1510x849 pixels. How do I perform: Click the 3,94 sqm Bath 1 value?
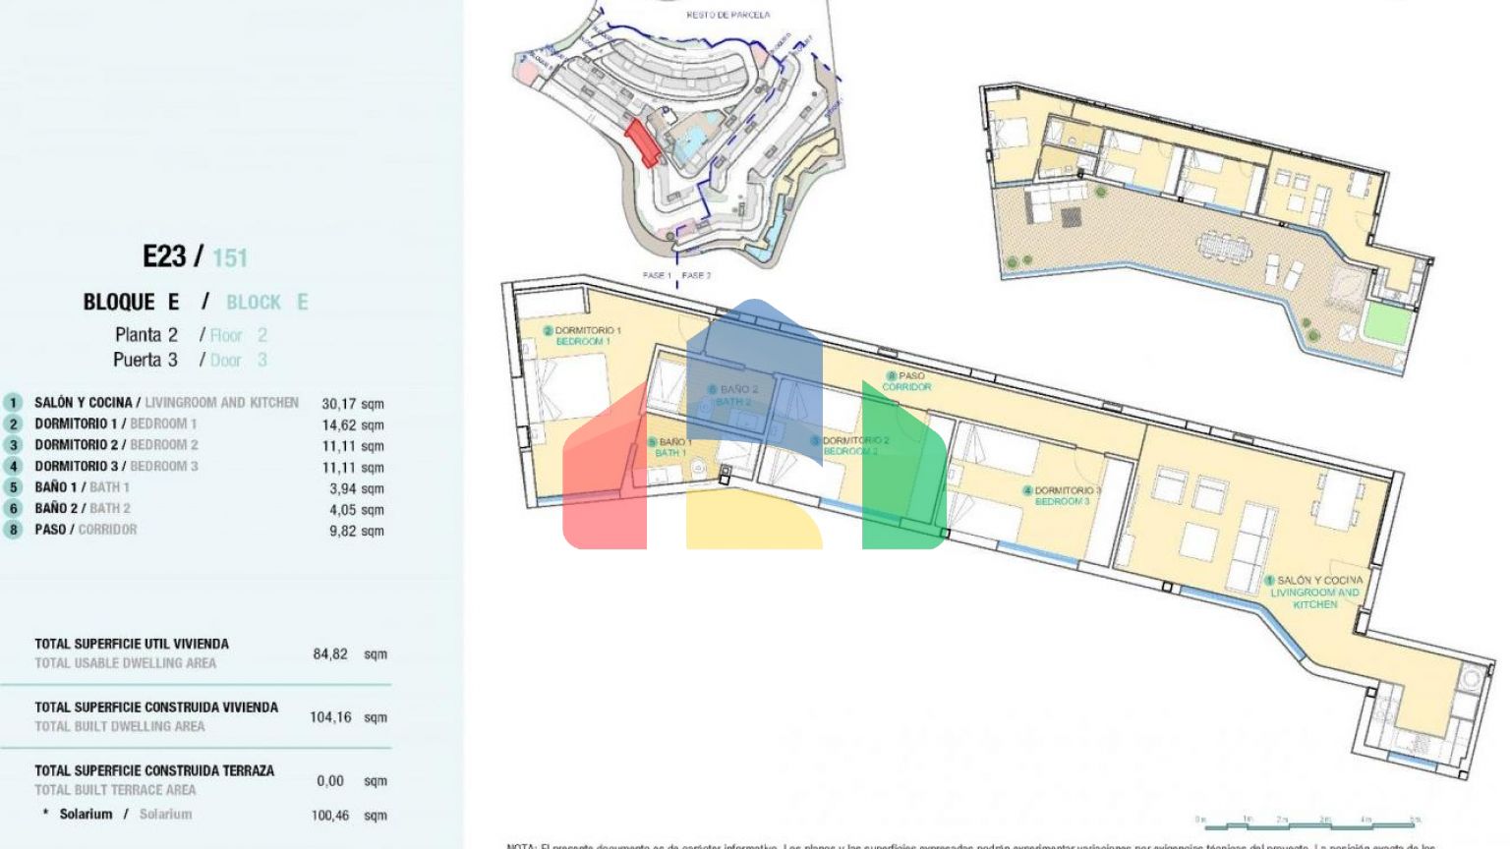tap(357, 488)
